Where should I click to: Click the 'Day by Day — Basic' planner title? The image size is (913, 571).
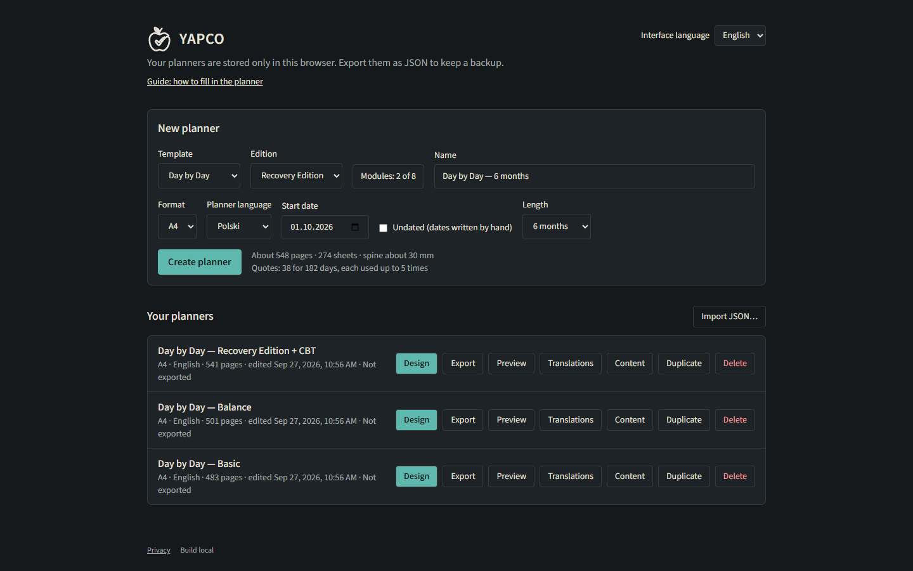coord(199,464)
